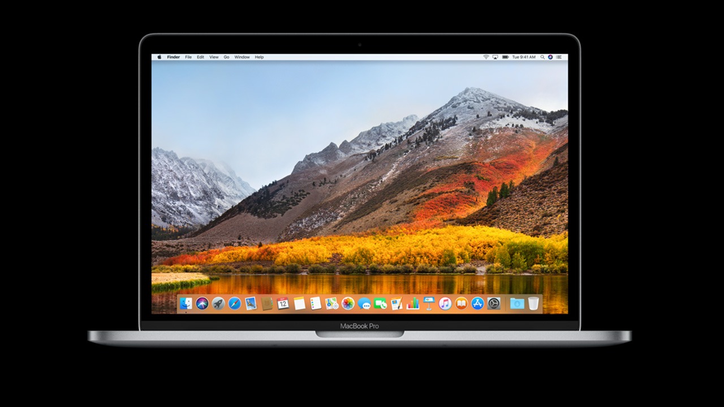Image resolution: width=724 pixels, height=407 pixels.
Task: Open iTunes from the dock
Action: click(x=445, y=304)
